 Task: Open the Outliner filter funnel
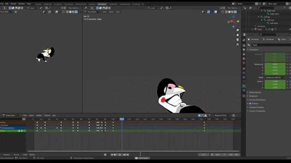pos(285,8)
